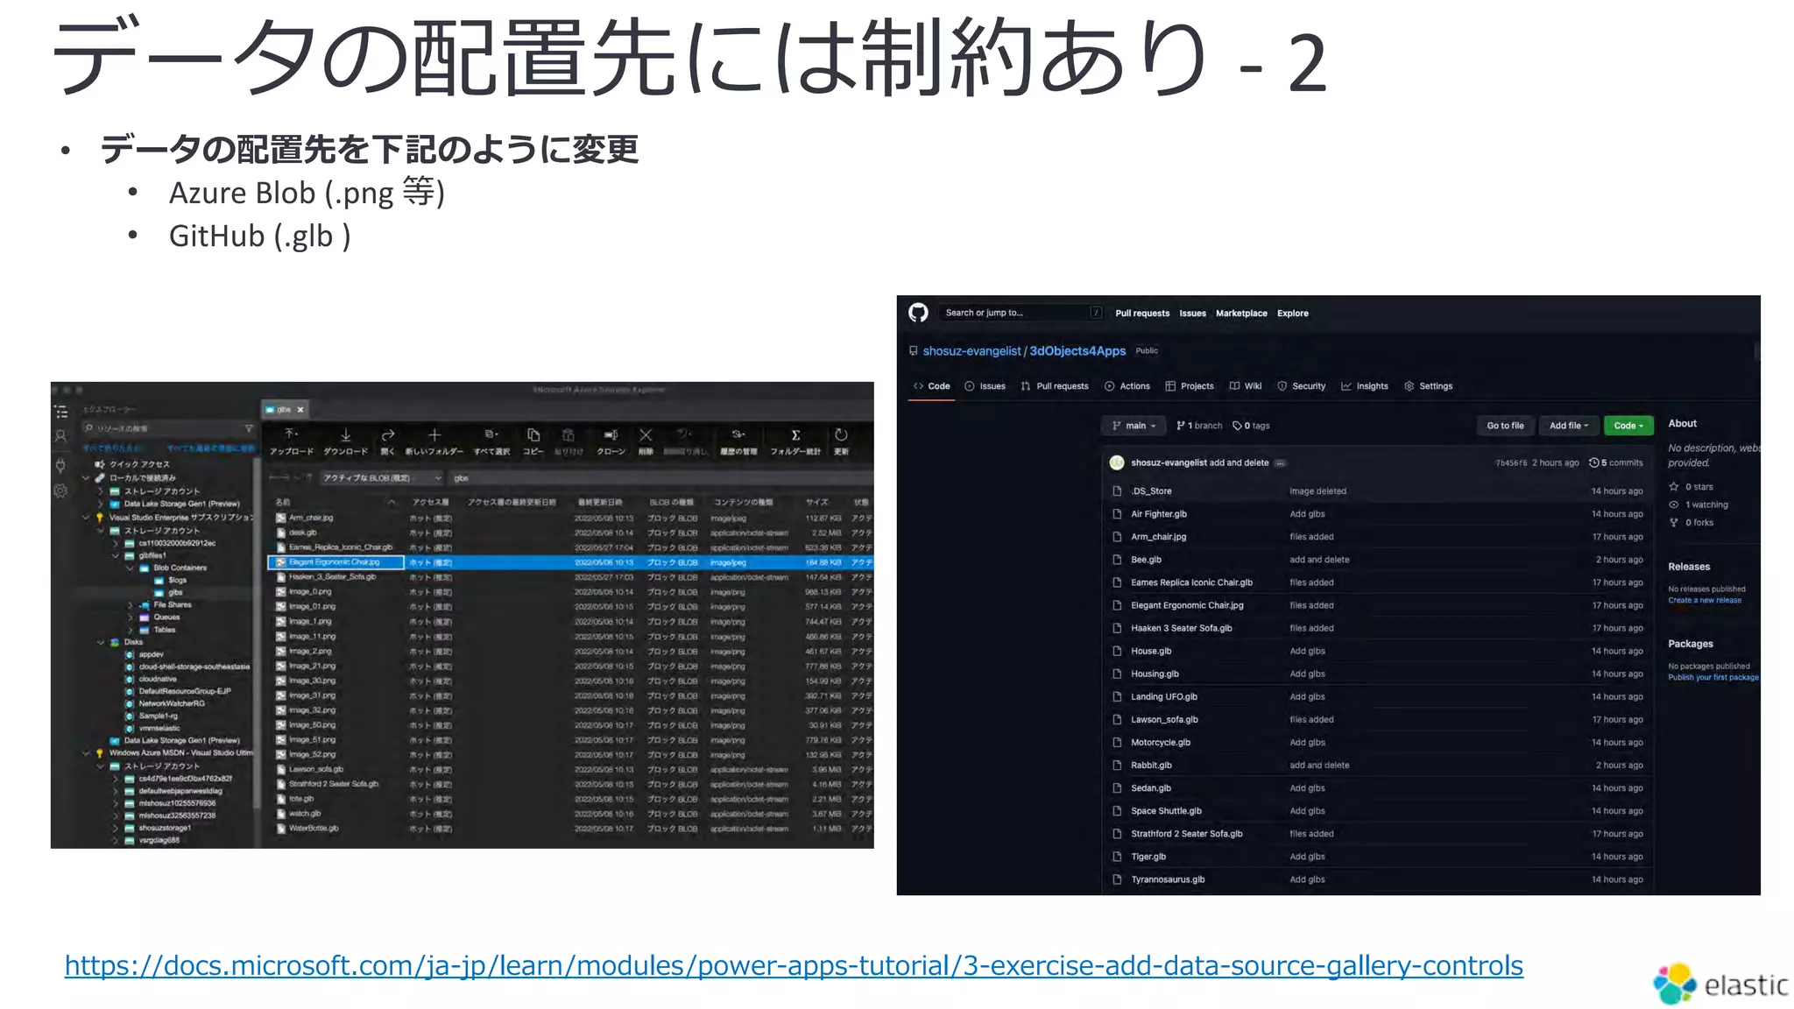
Task: Open the repository Issues tab
Action: click(x=985, y=386)
